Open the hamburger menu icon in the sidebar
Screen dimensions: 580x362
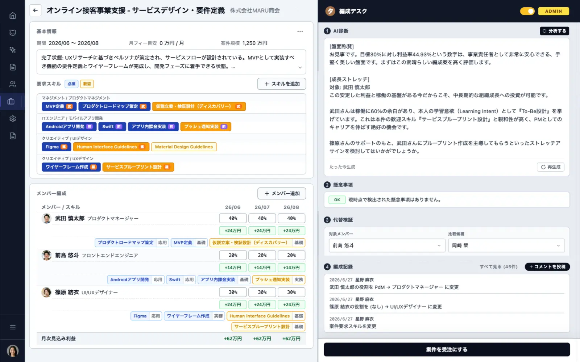[x=13, y=327]
